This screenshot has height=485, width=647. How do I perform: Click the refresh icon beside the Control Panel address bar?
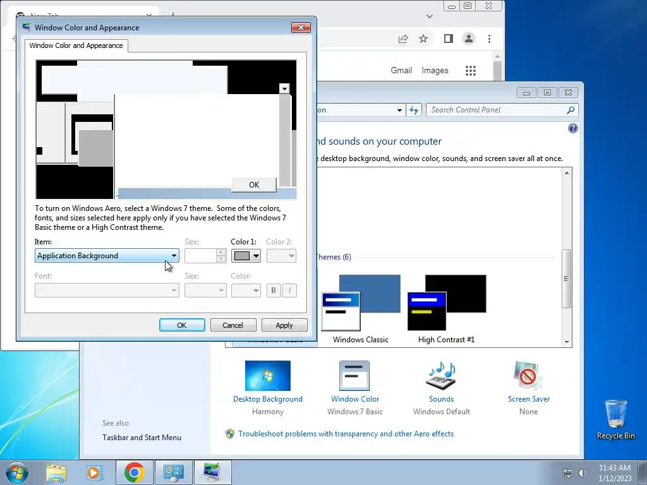pos(414,110)
